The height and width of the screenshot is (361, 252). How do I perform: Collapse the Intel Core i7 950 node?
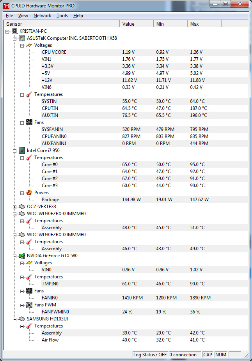[x=15, y=151]
